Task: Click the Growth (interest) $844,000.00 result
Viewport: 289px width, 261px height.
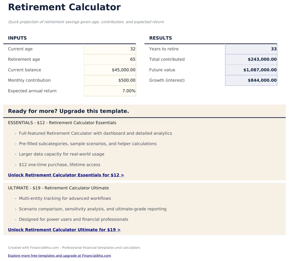Action: pos(251,80)
